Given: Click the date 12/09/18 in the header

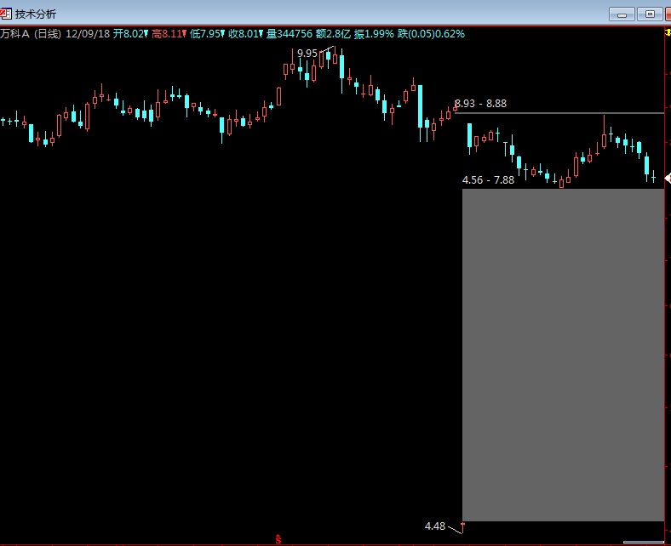Looking at the screenshot, I should (88, 34).
